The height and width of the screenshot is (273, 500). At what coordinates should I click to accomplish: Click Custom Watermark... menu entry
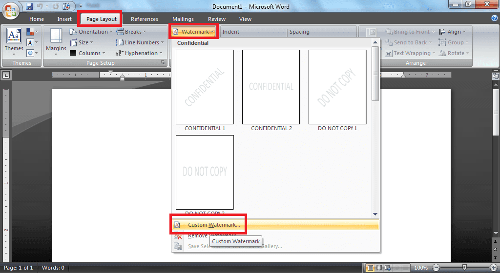pos(275,225)
